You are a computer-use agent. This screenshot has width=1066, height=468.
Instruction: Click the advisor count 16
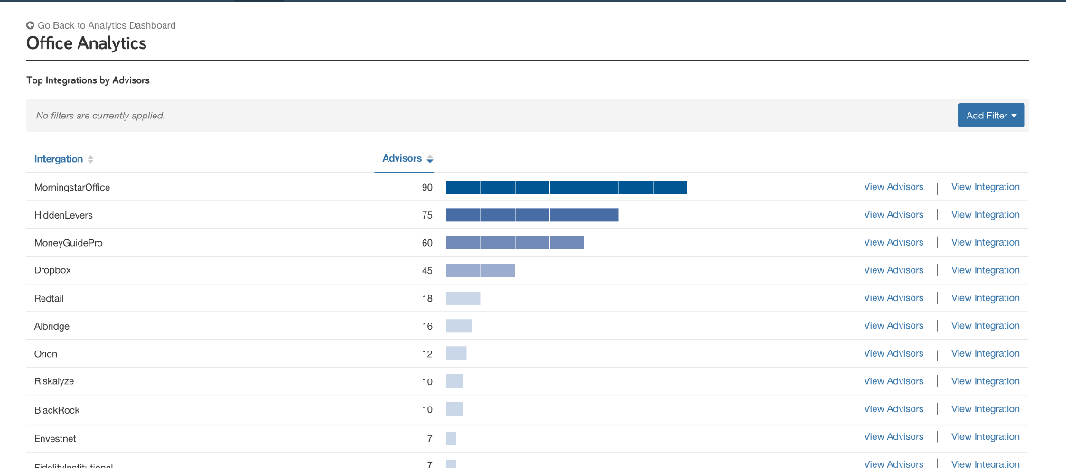coord(427,326)
